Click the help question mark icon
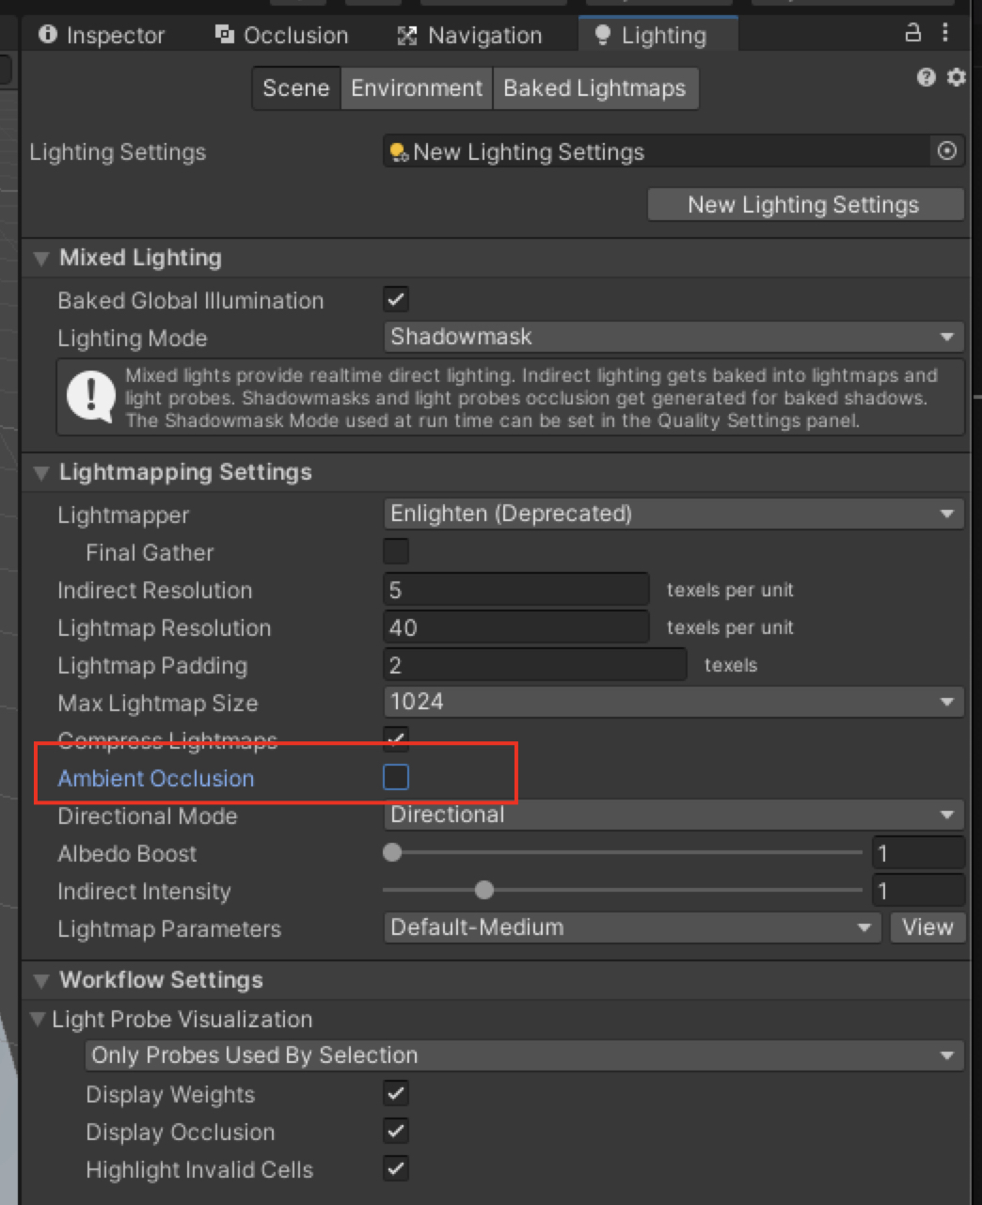Viewport: 982px width, 1205px height. pos(926,78)
